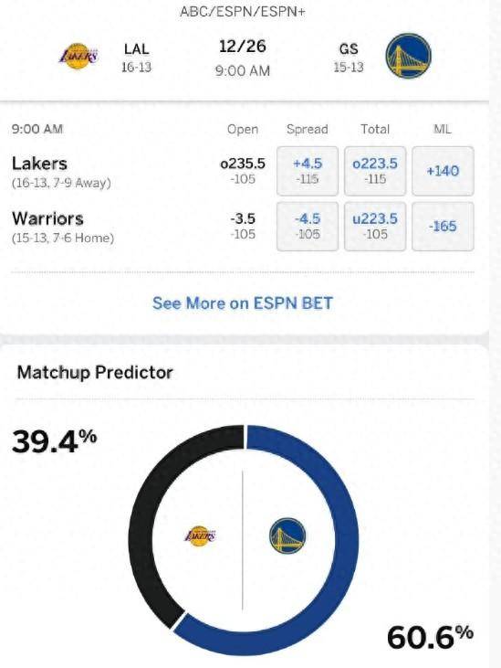Tap the Matchup Predictor heading
Viewport: 501px width, 668px height.
tap(95, 372)
